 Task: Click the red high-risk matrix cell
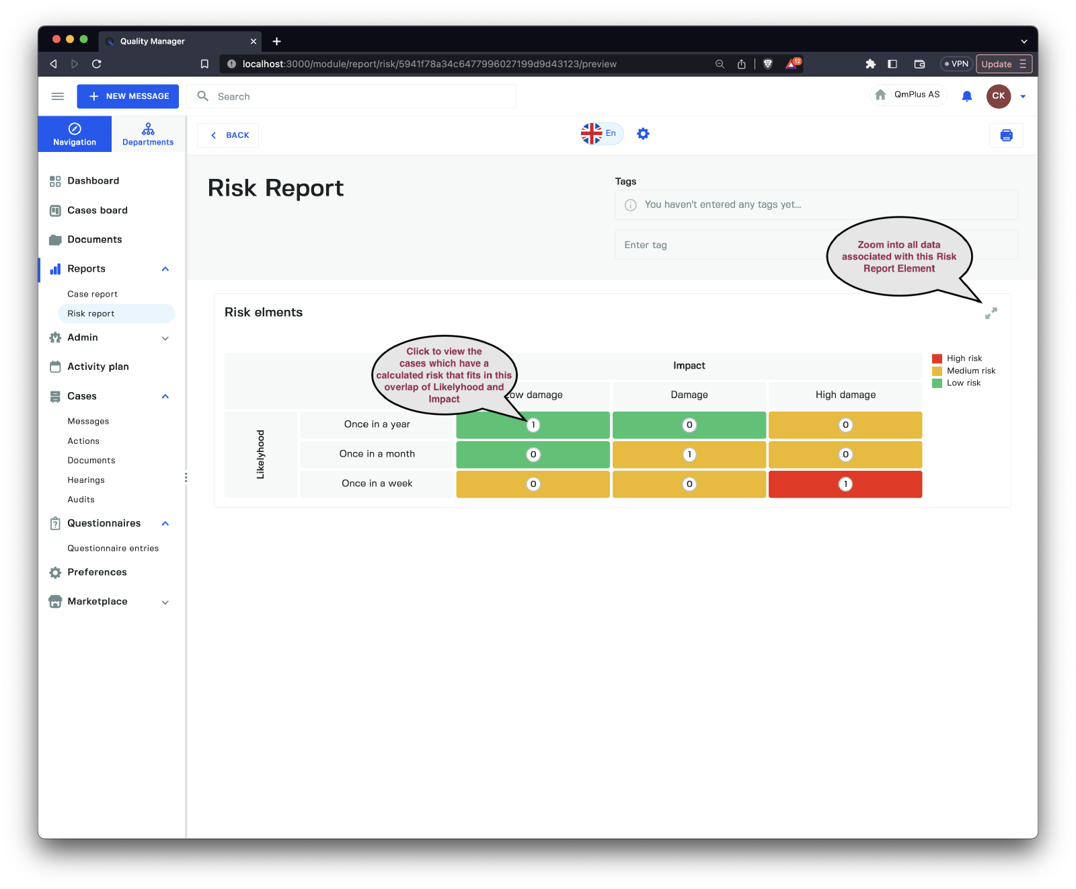845,484
